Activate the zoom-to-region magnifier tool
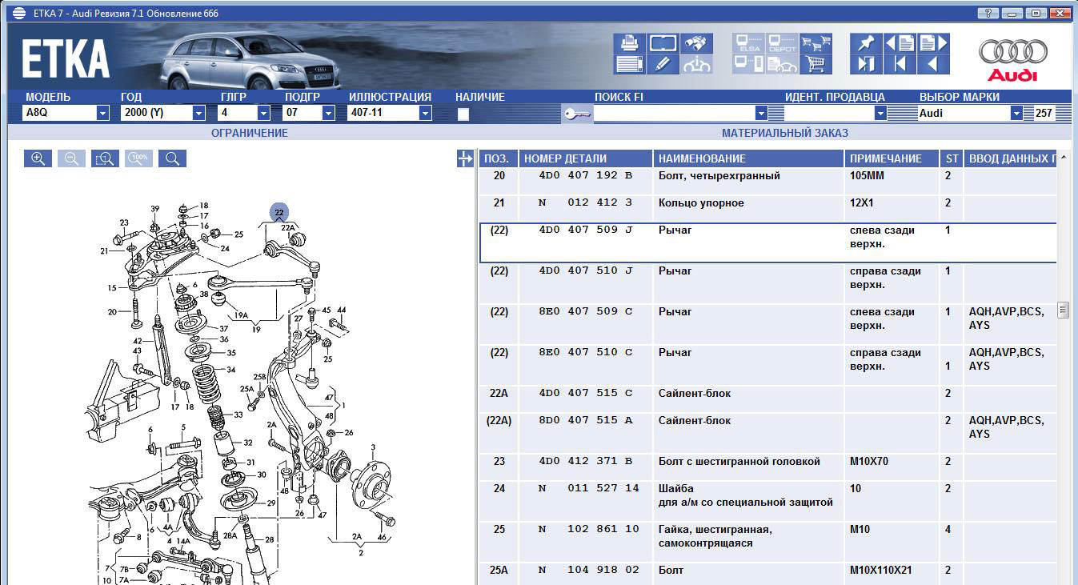 pos(105,158)
